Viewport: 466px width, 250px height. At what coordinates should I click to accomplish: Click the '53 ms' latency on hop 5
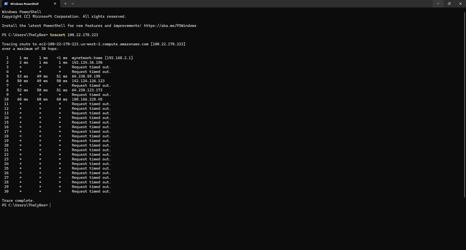22,76
